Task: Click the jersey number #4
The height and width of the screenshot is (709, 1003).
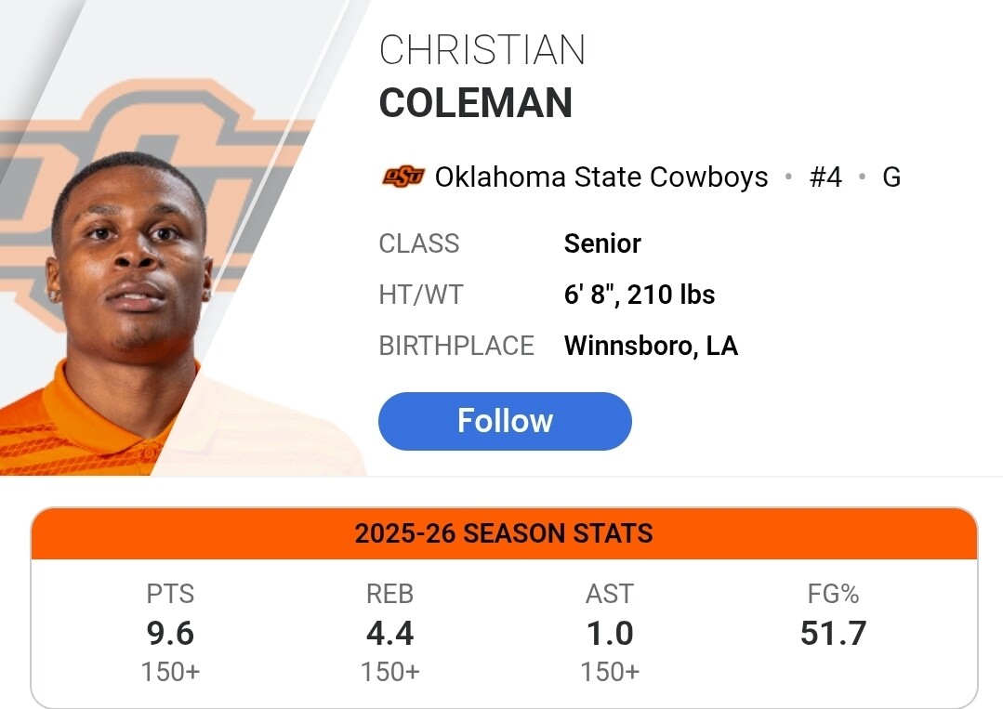Action: (825, 177)
